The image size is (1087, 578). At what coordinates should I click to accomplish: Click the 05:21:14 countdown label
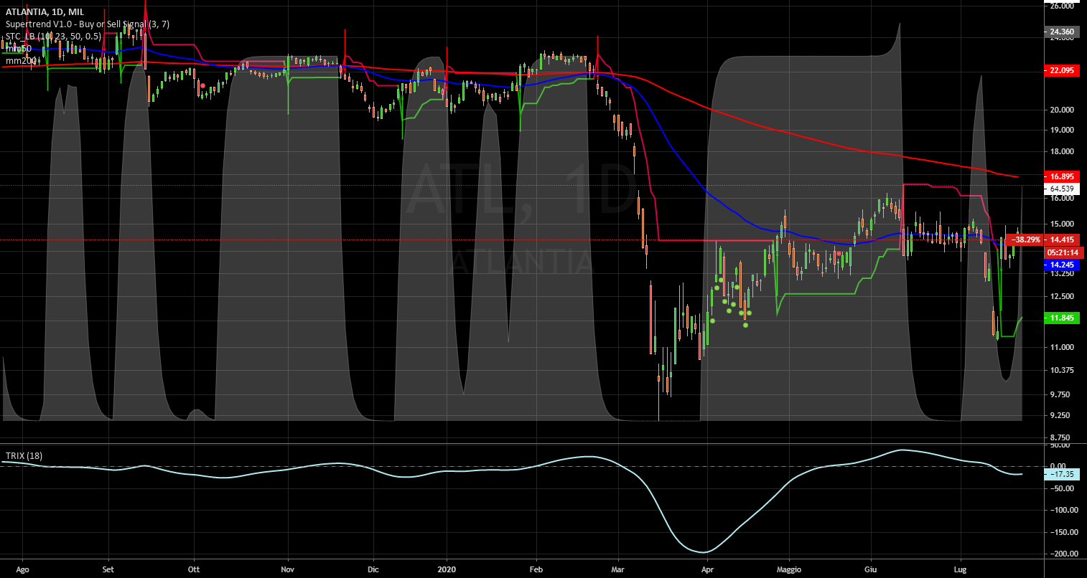pyautogui.click(x=1062, y=252)
